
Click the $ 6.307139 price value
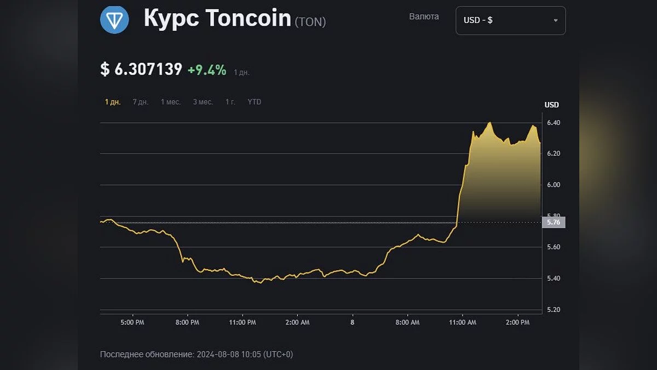141,70
